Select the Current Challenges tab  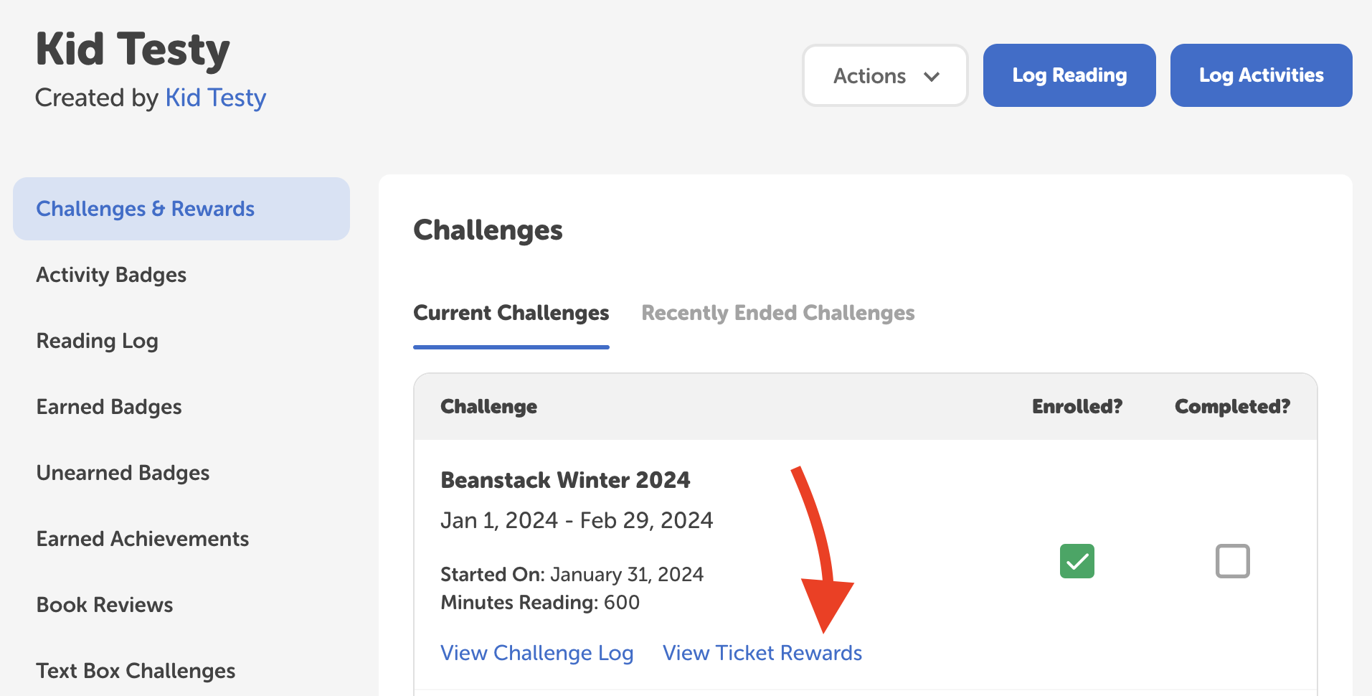click(511, 313)
